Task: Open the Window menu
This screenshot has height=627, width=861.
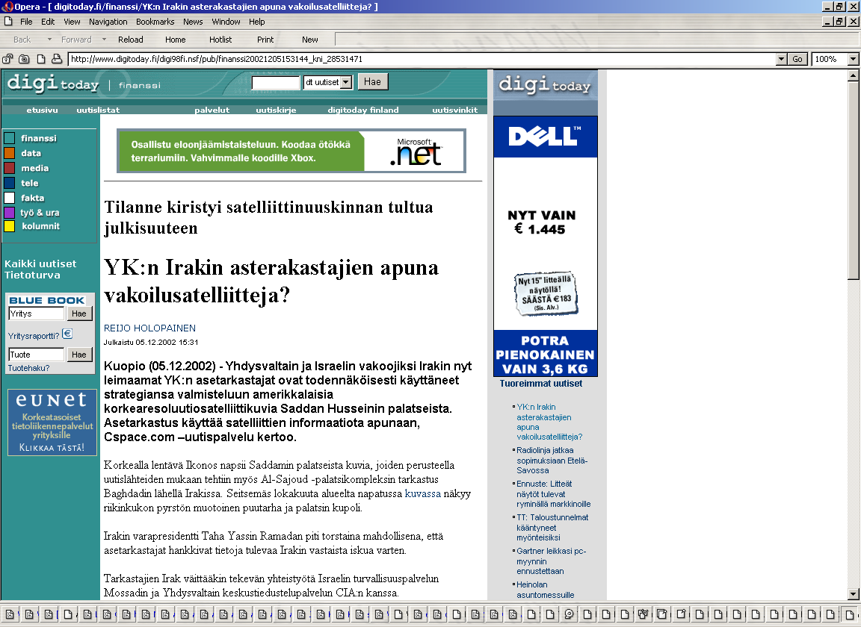Action: tap(226, 22)
